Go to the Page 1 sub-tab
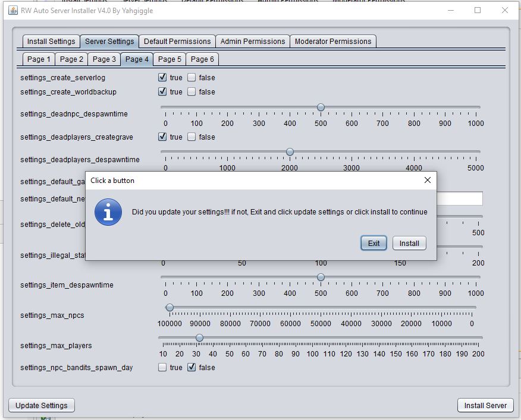 pos(39,59)
